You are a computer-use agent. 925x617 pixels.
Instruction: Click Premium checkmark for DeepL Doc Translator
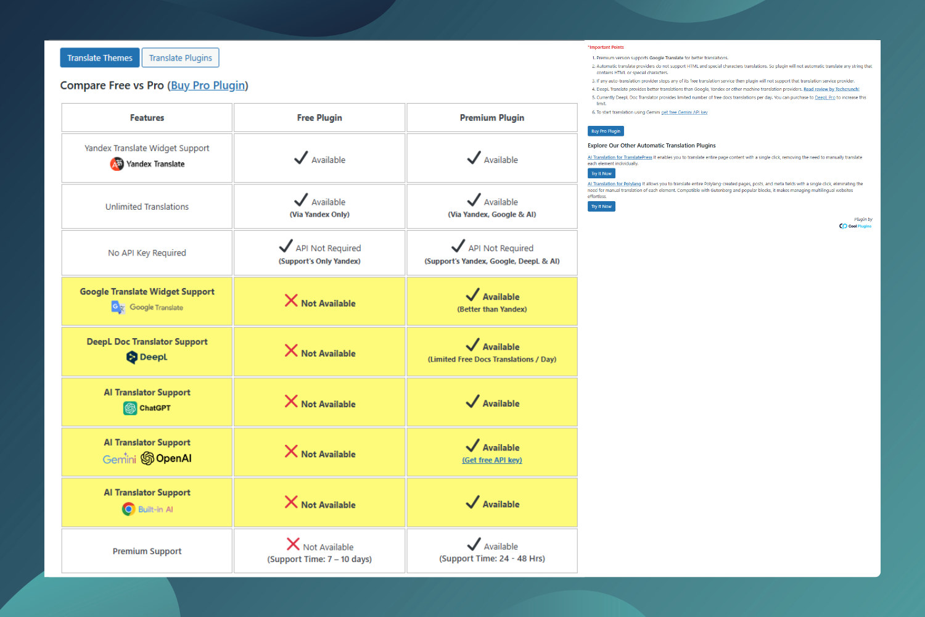point(472,345)
